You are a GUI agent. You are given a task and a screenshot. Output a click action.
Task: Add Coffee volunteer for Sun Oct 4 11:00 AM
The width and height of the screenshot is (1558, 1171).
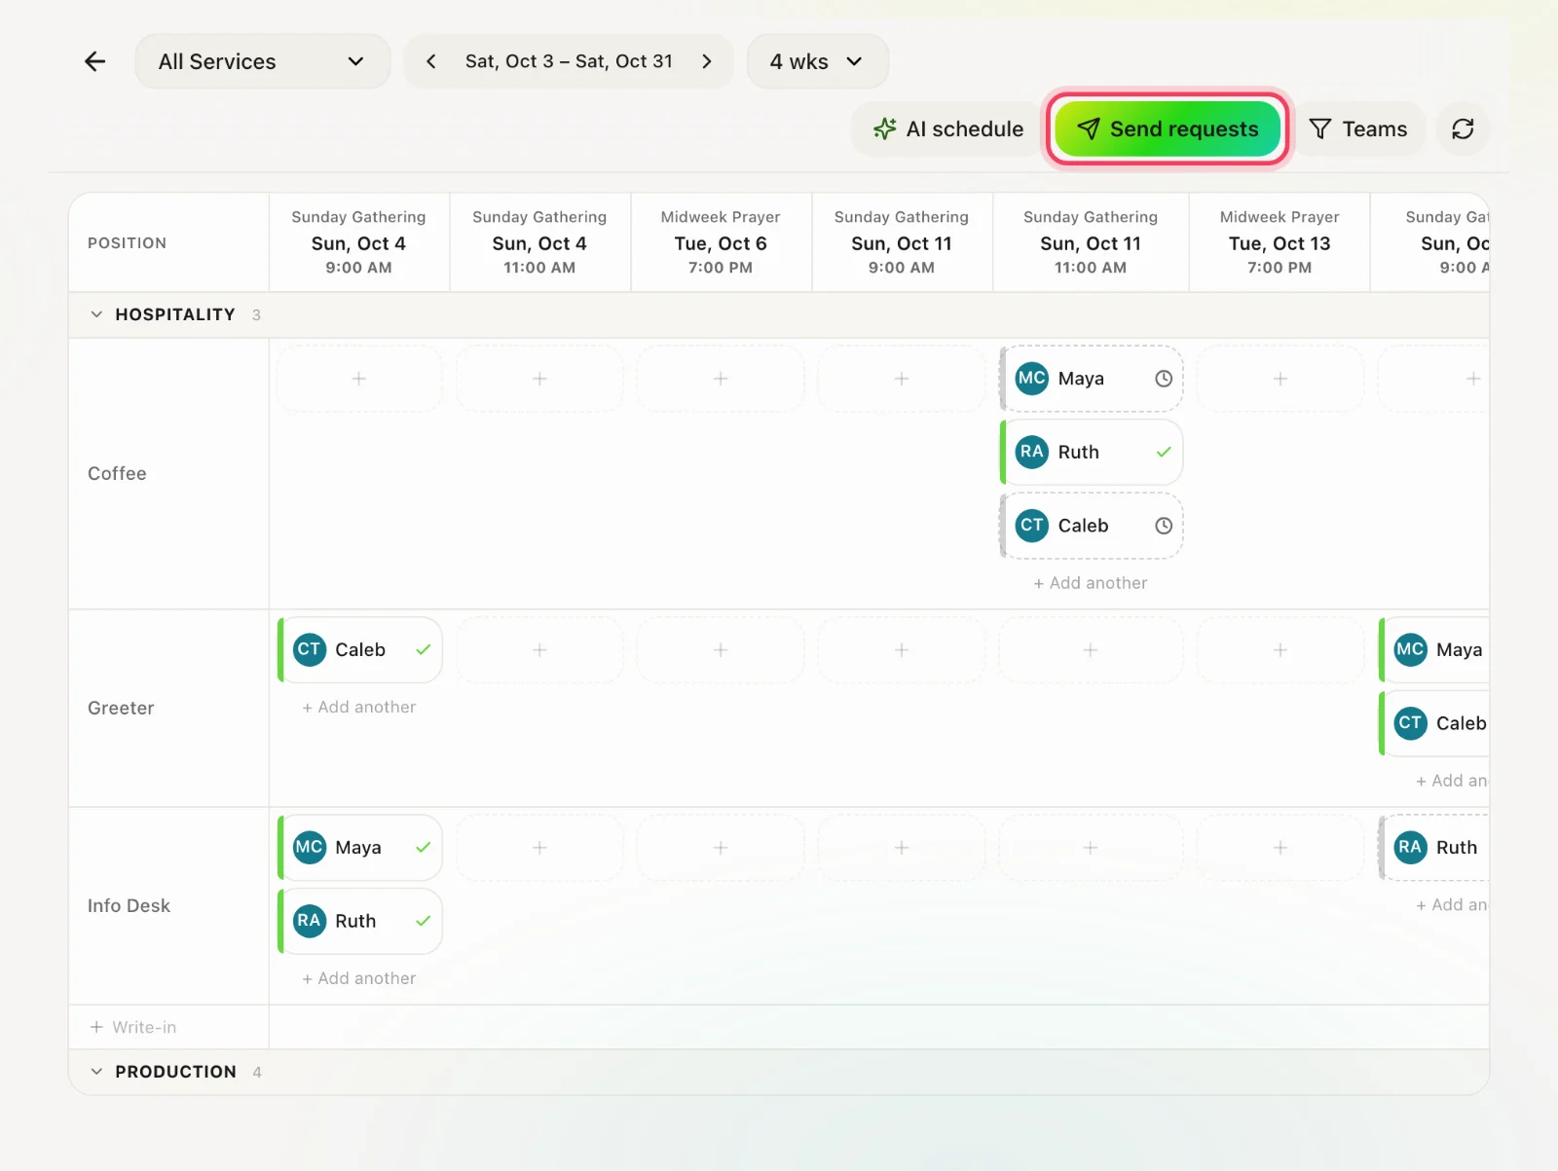pos(539,379)
